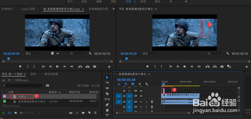
Task: Delete selected item with trash icon
Action: pos(95,113)
